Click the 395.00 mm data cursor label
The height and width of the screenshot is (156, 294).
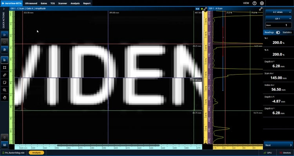[114, 13]
